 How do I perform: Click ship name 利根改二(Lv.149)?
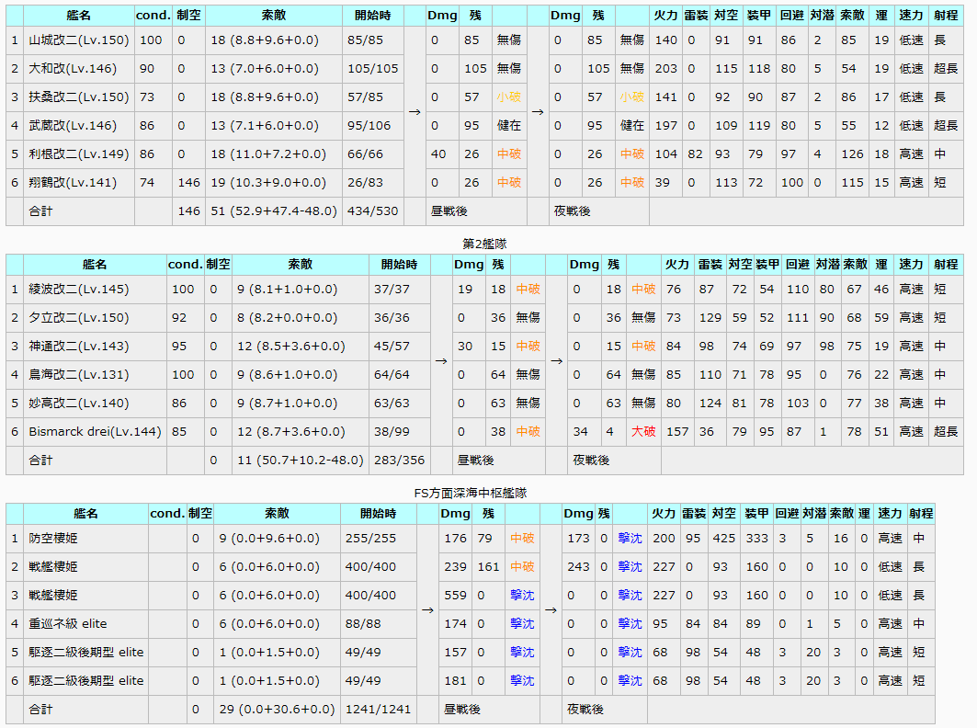tap(78, 154)
